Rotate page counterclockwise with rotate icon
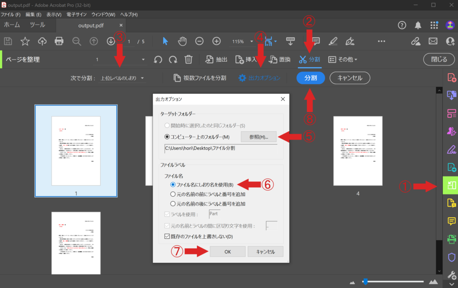The height and width of the screenshot is (288, 458). click(158, 59)
